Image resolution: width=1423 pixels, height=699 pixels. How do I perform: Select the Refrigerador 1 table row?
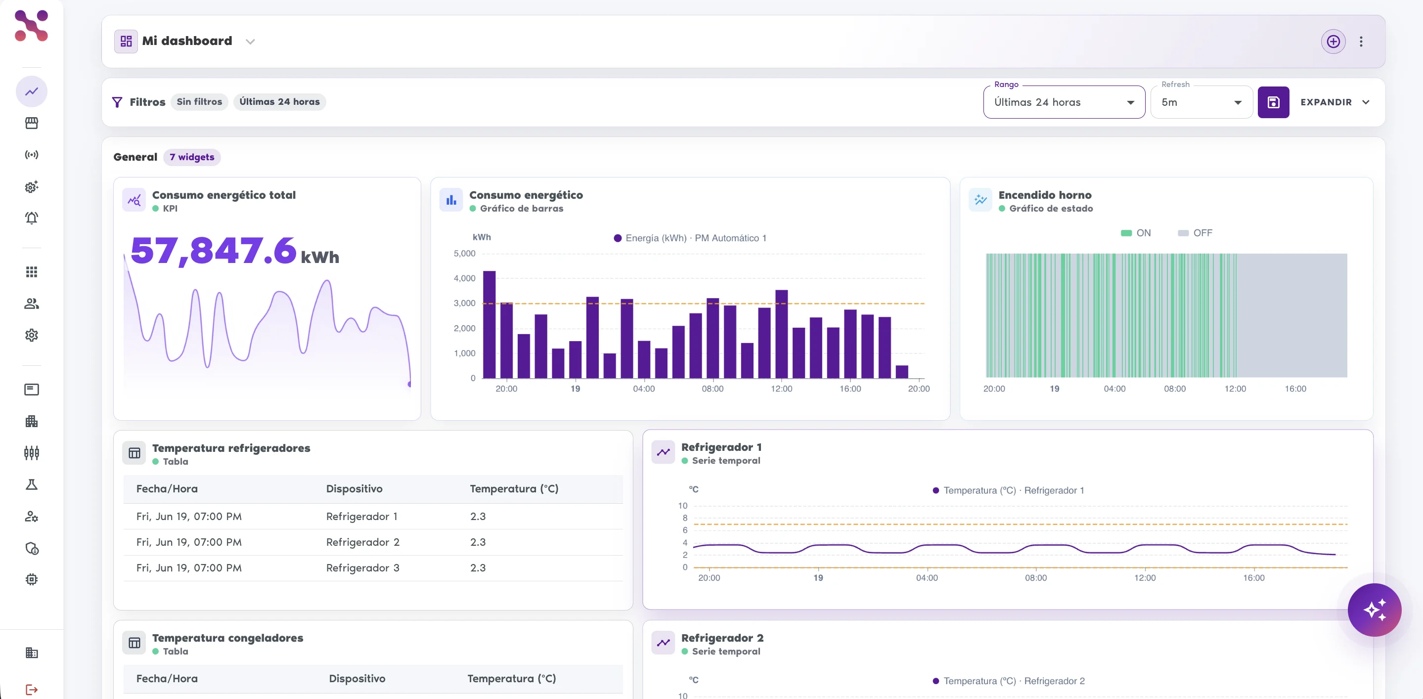click(373, 516)
